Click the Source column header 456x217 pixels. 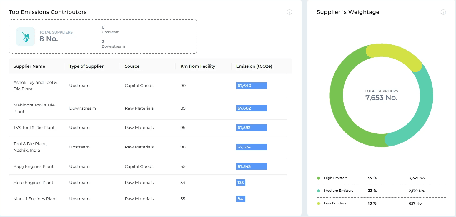click(132, 66)
